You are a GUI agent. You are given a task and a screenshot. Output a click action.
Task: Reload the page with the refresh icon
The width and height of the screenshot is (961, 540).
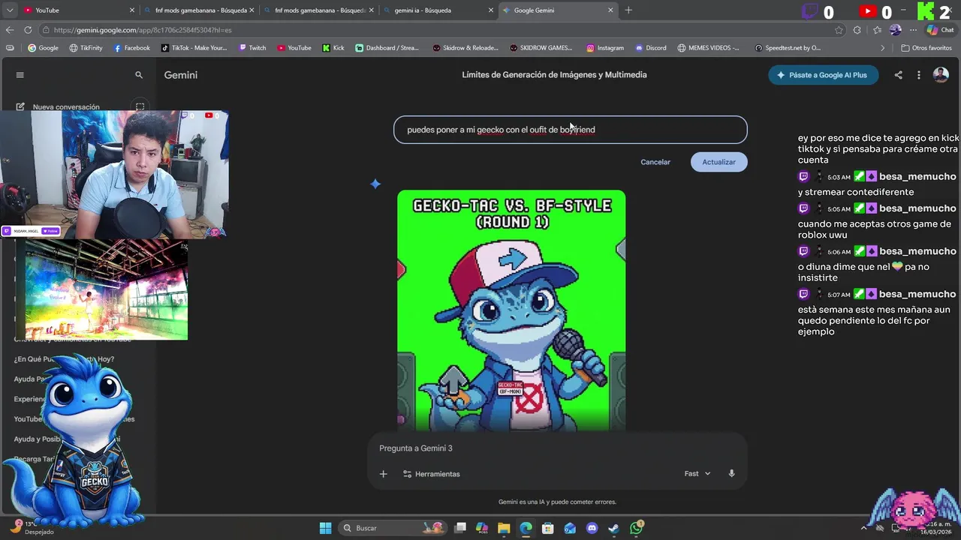pos(28,30)
